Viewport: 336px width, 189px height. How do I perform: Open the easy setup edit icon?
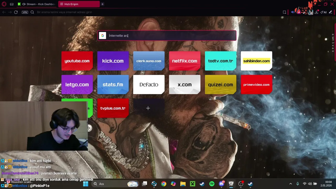tap(330, 12)
